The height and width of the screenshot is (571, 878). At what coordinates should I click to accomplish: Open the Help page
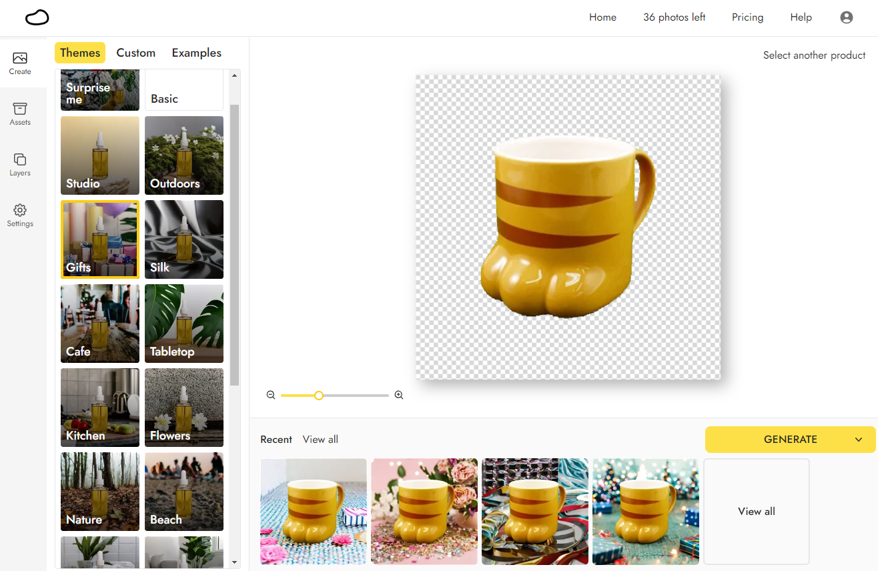click(801, 17)
